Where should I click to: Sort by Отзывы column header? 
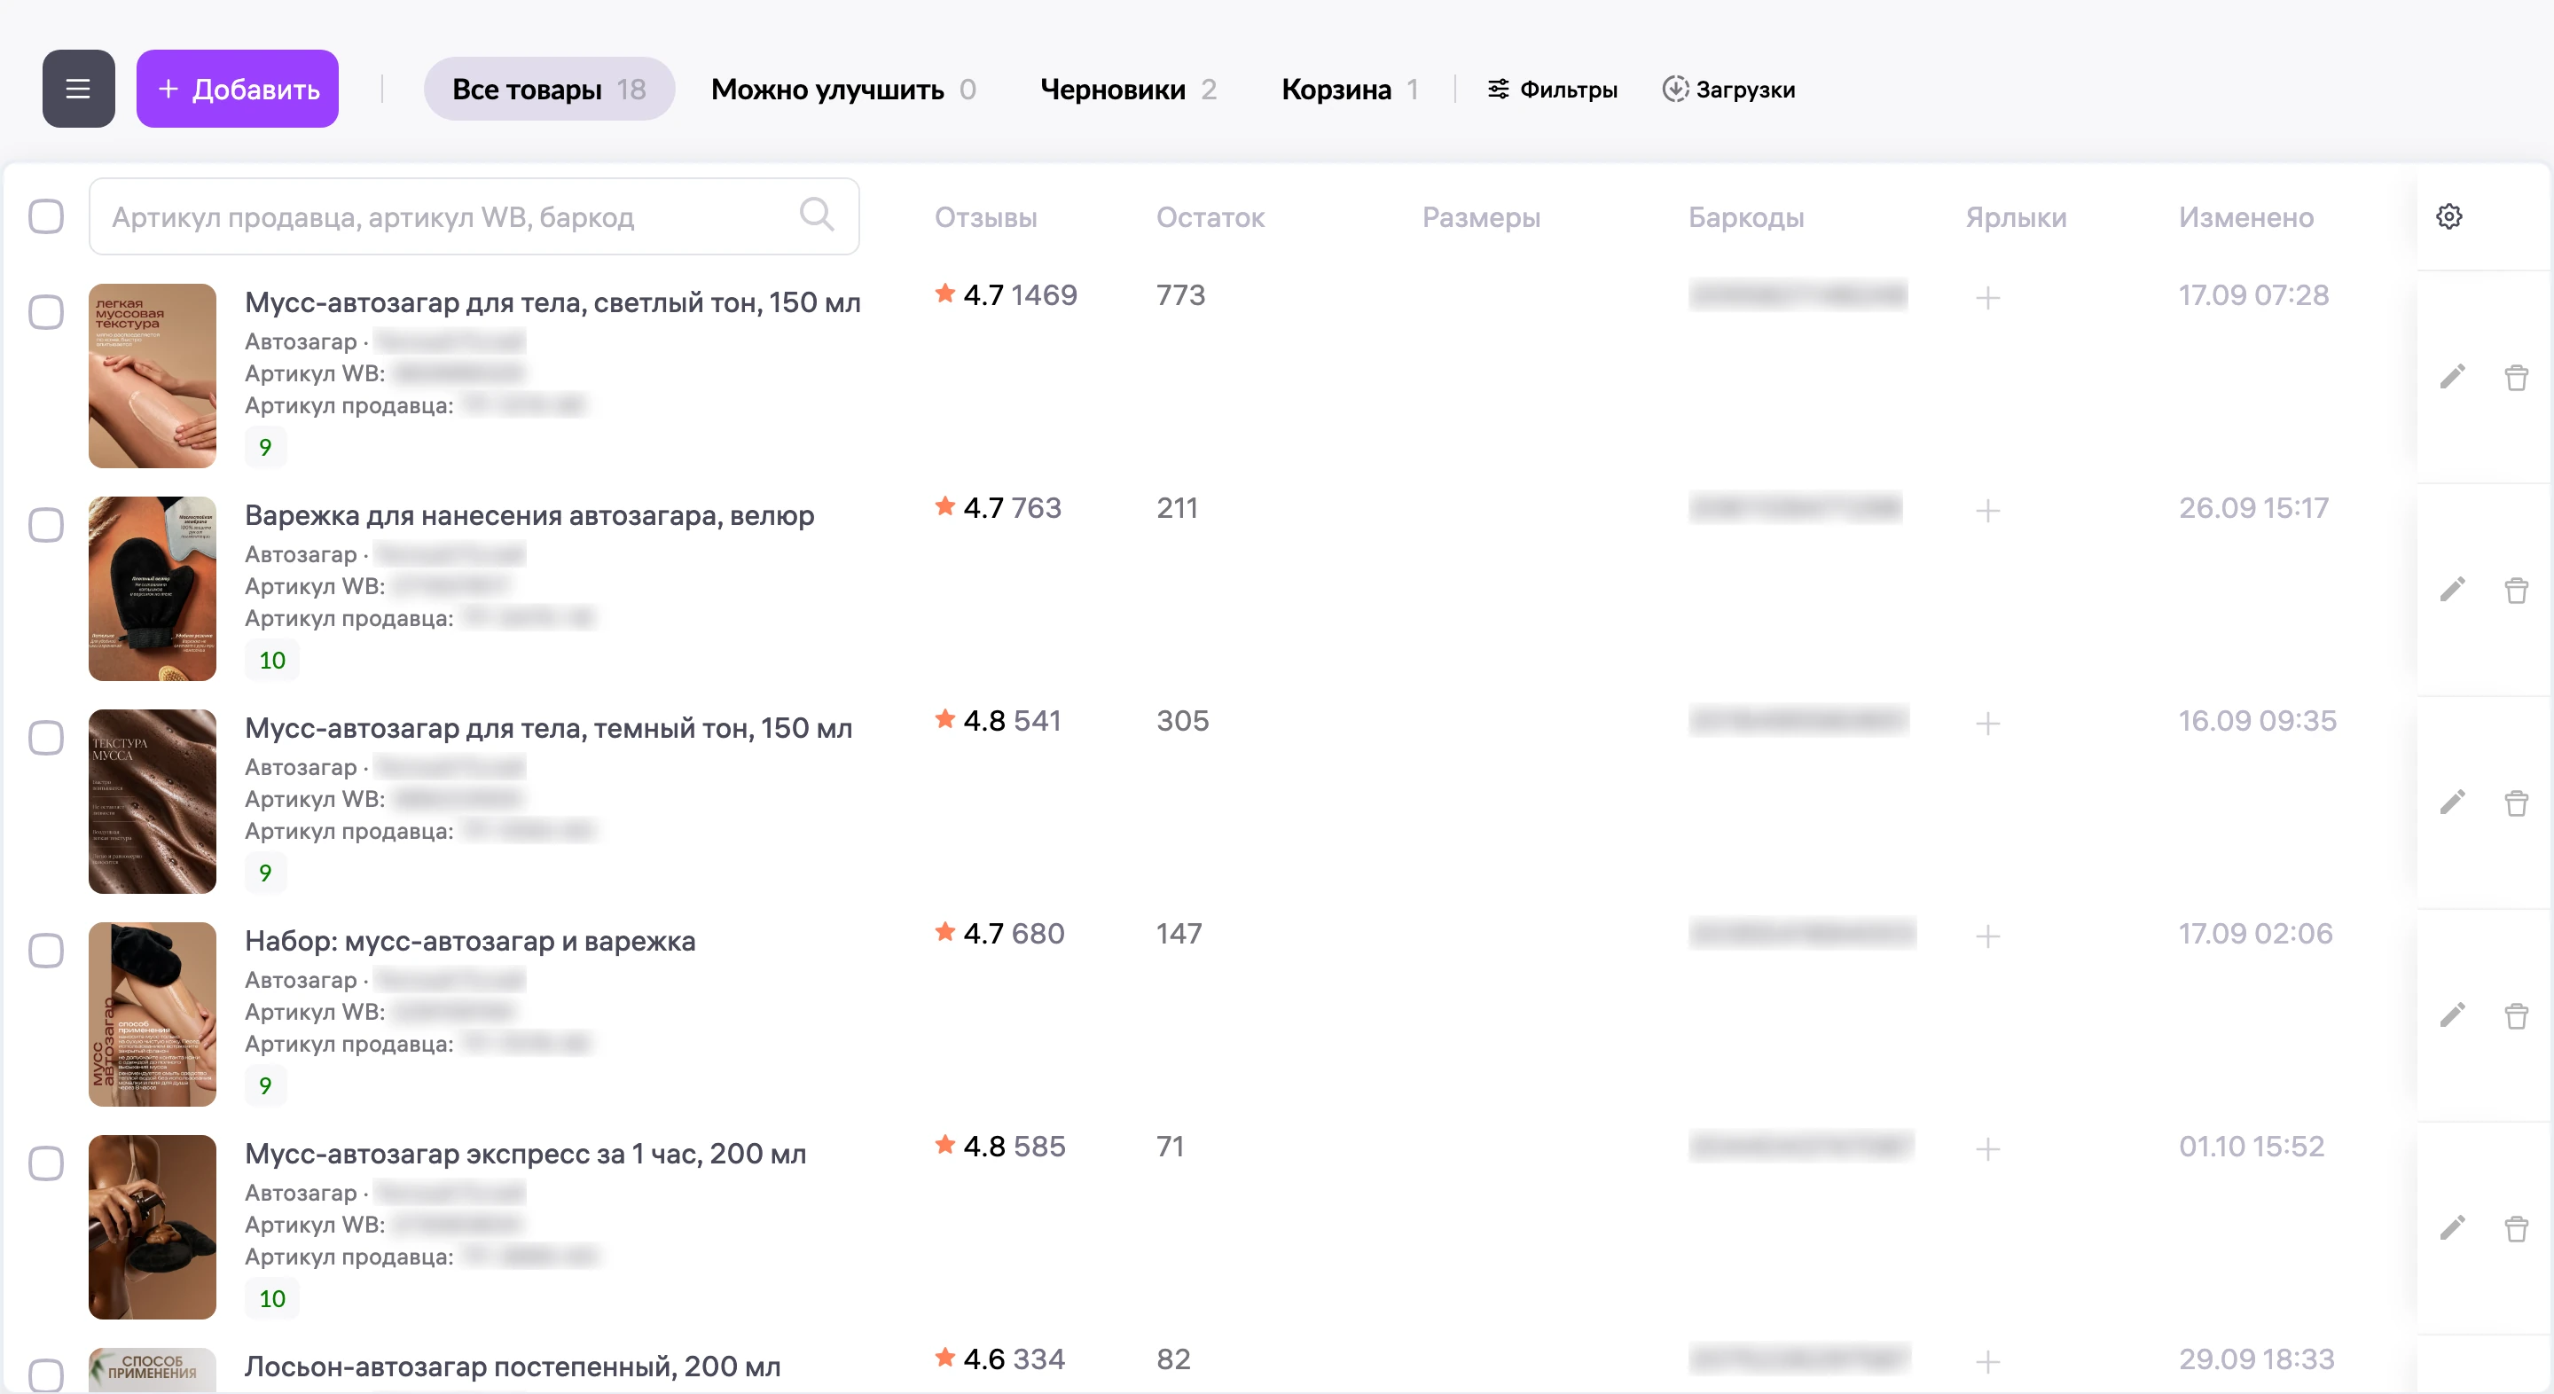pyautogui.click(x=985, y=217)
